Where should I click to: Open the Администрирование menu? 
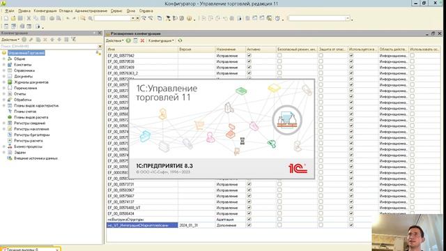(x=91, y=11)
